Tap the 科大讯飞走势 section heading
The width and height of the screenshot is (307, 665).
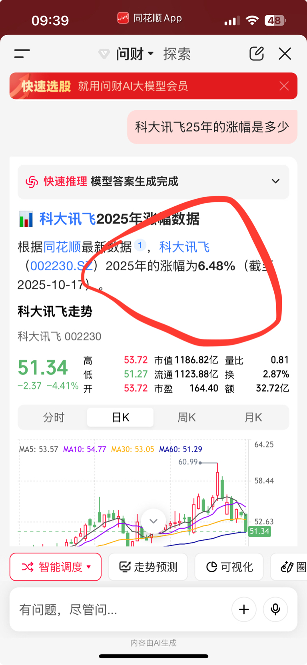coord(55,312)
